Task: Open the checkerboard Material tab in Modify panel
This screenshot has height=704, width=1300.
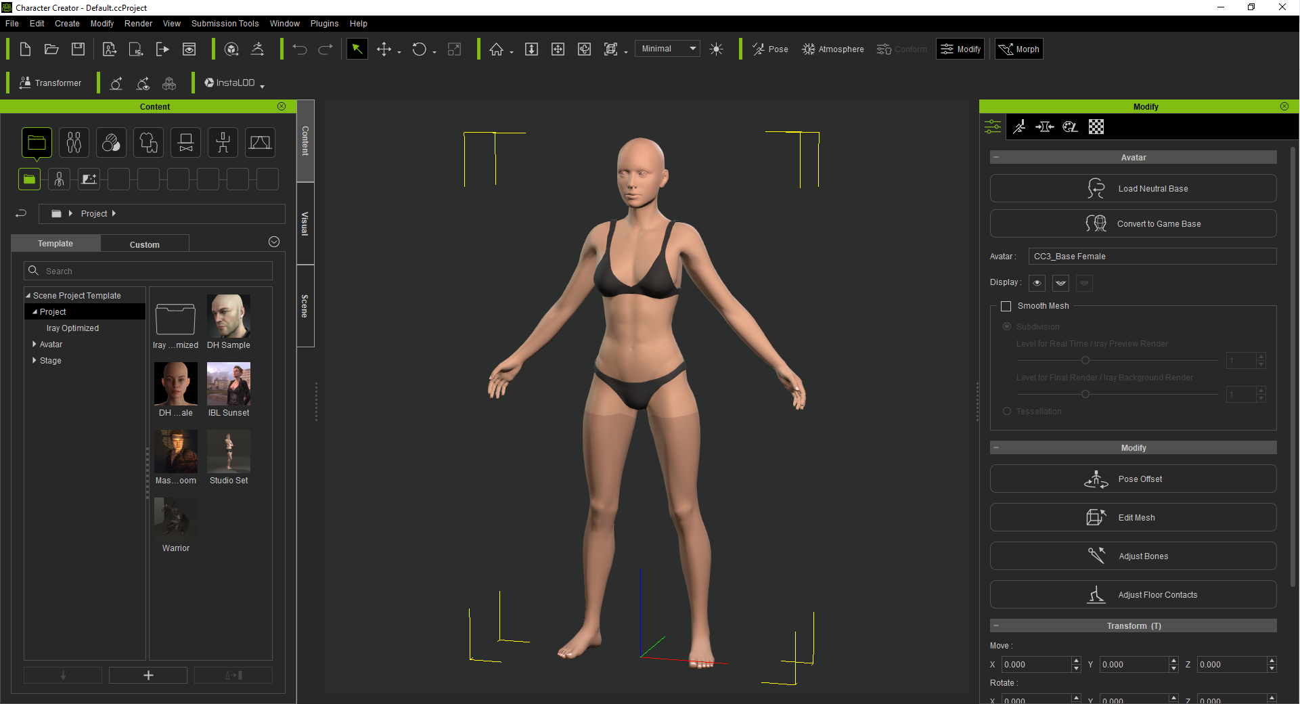Action: (x=1096, y=127)
